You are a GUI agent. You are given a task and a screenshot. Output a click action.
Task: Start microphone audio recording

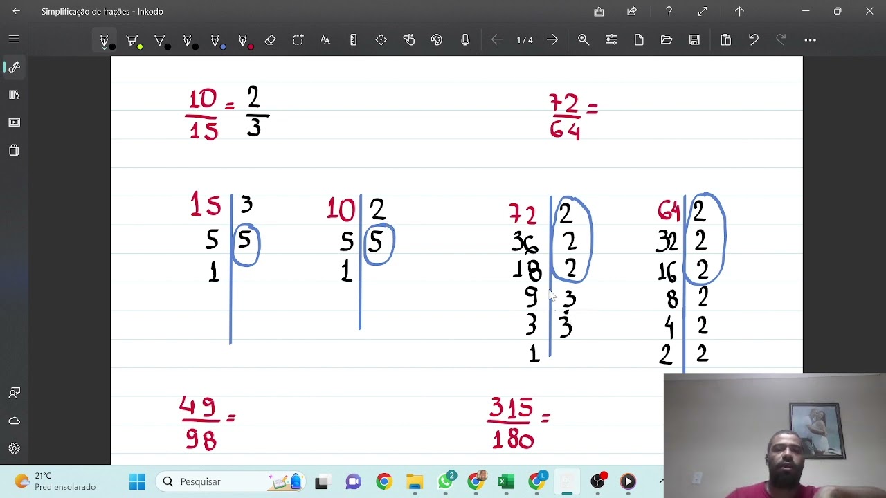465,40
